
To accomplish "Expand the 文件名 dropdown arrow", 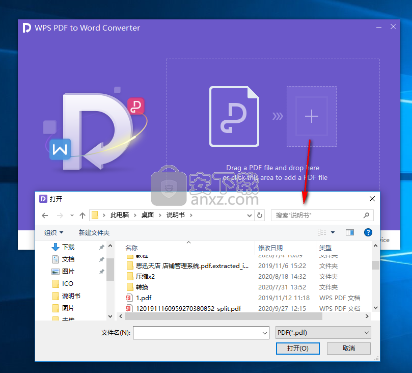I will tap(265, 333).
